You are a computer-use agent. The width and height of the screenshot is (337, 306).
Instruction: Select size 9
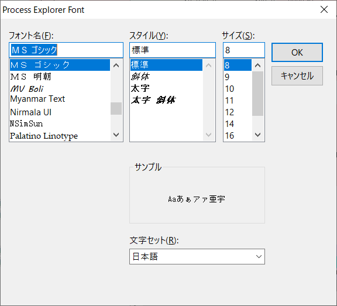[x=238, y=77]
